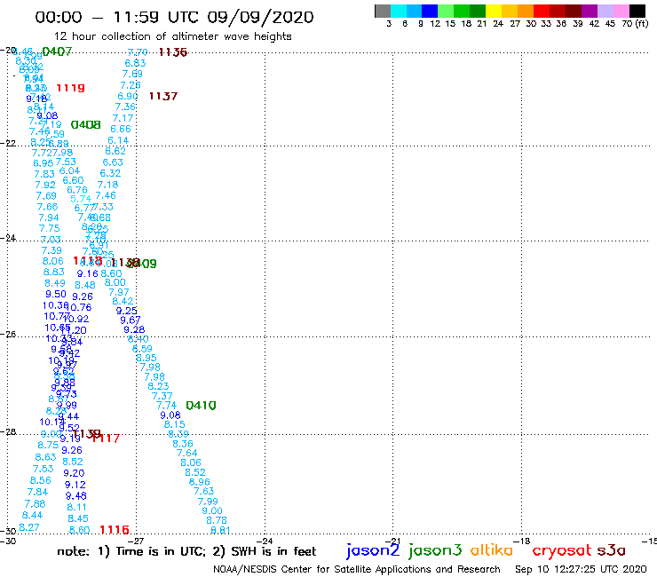Click the green jason3 satellite legend label
This screenshot has height=577, width=657.
435,550
